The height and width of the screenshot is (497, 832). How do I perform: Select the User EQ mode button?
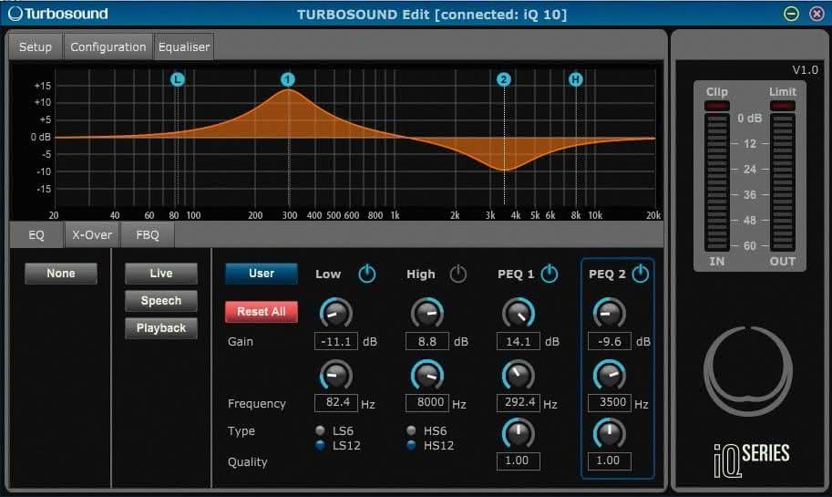click(261, 274)
